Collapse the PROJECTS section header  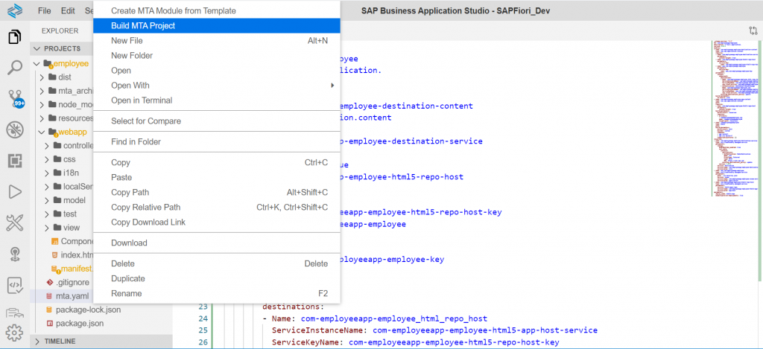click(x=61, y=48)
